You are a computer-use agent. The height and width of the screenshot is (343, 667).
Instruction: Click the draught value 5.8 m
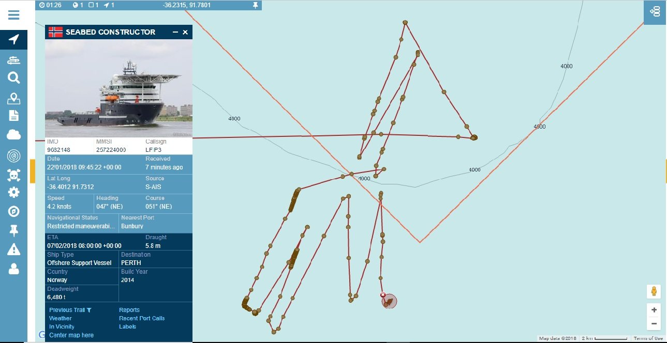click(153, 245)
